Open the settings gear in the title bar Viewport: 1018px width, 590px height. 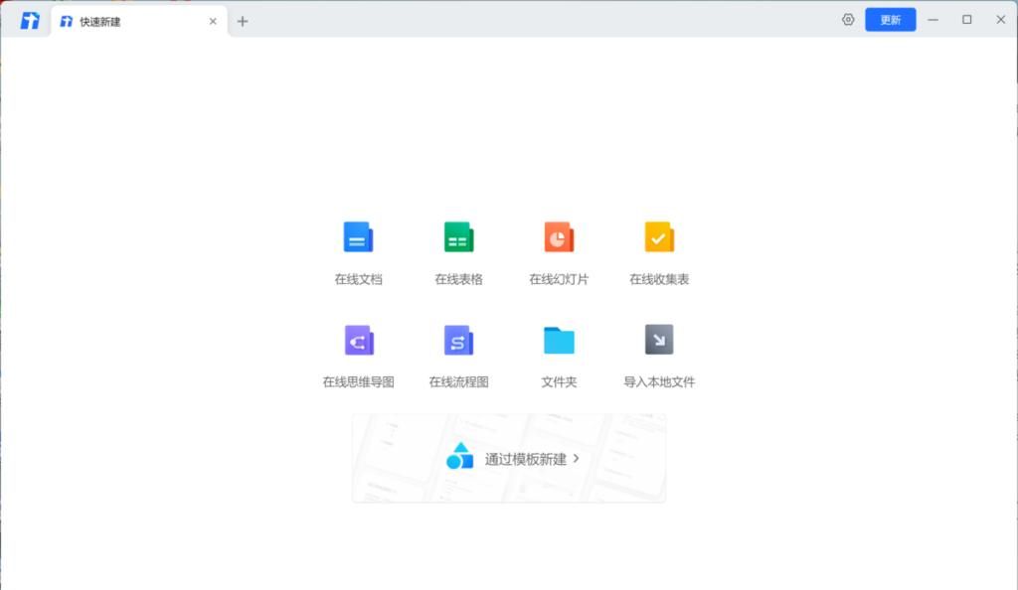(847, 19)
